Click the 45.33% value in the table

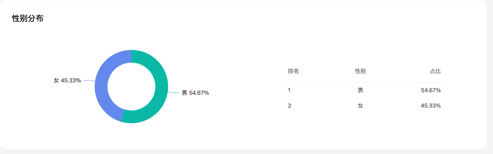430,106
